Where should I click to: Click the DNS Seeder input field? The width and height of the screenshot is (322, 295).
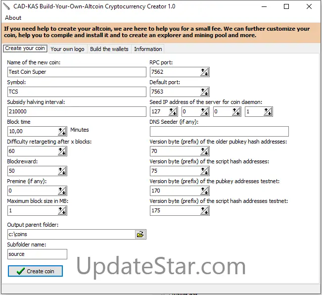tap(219, 131)
